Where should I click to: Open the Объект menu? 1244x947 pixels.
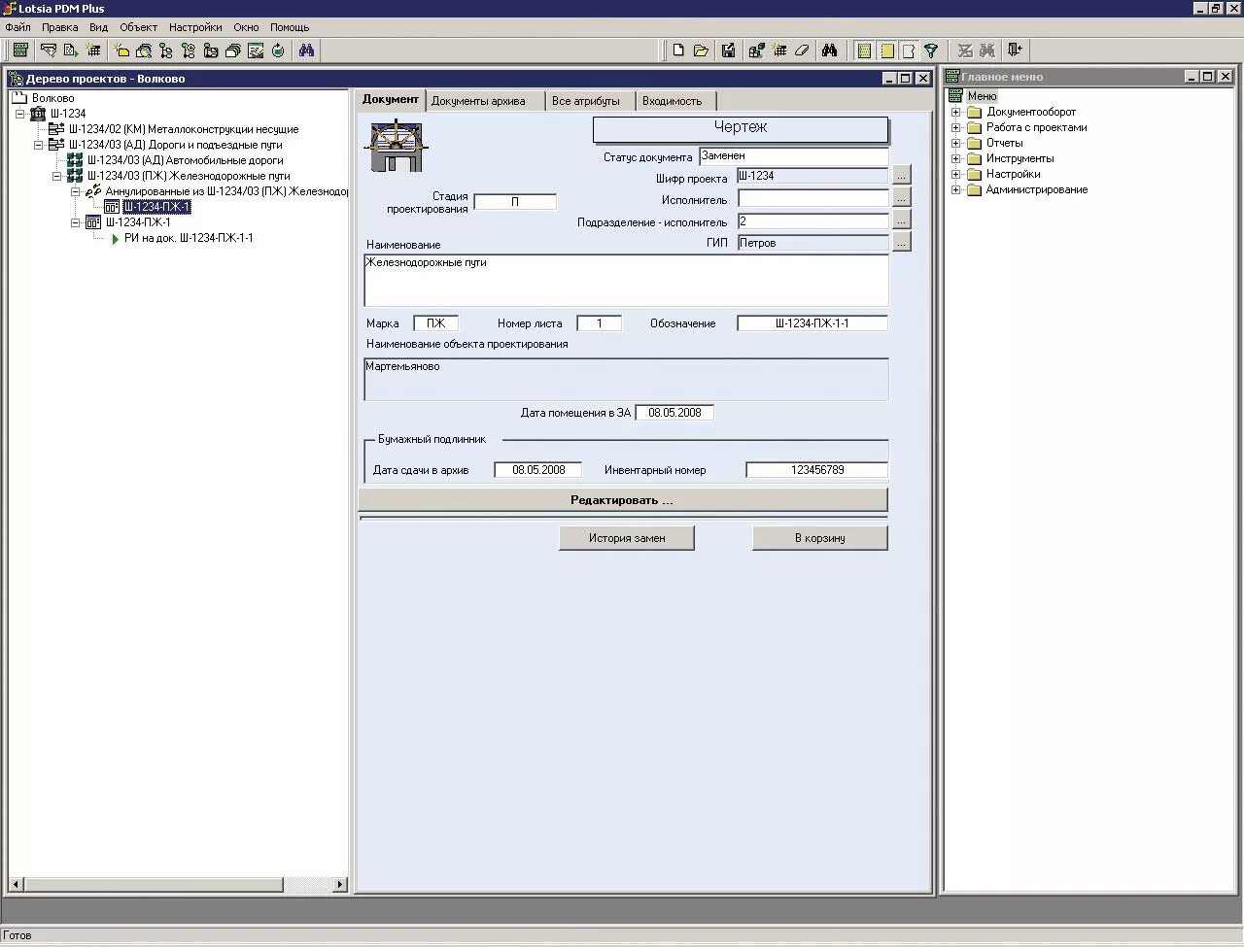coord(138,27)
